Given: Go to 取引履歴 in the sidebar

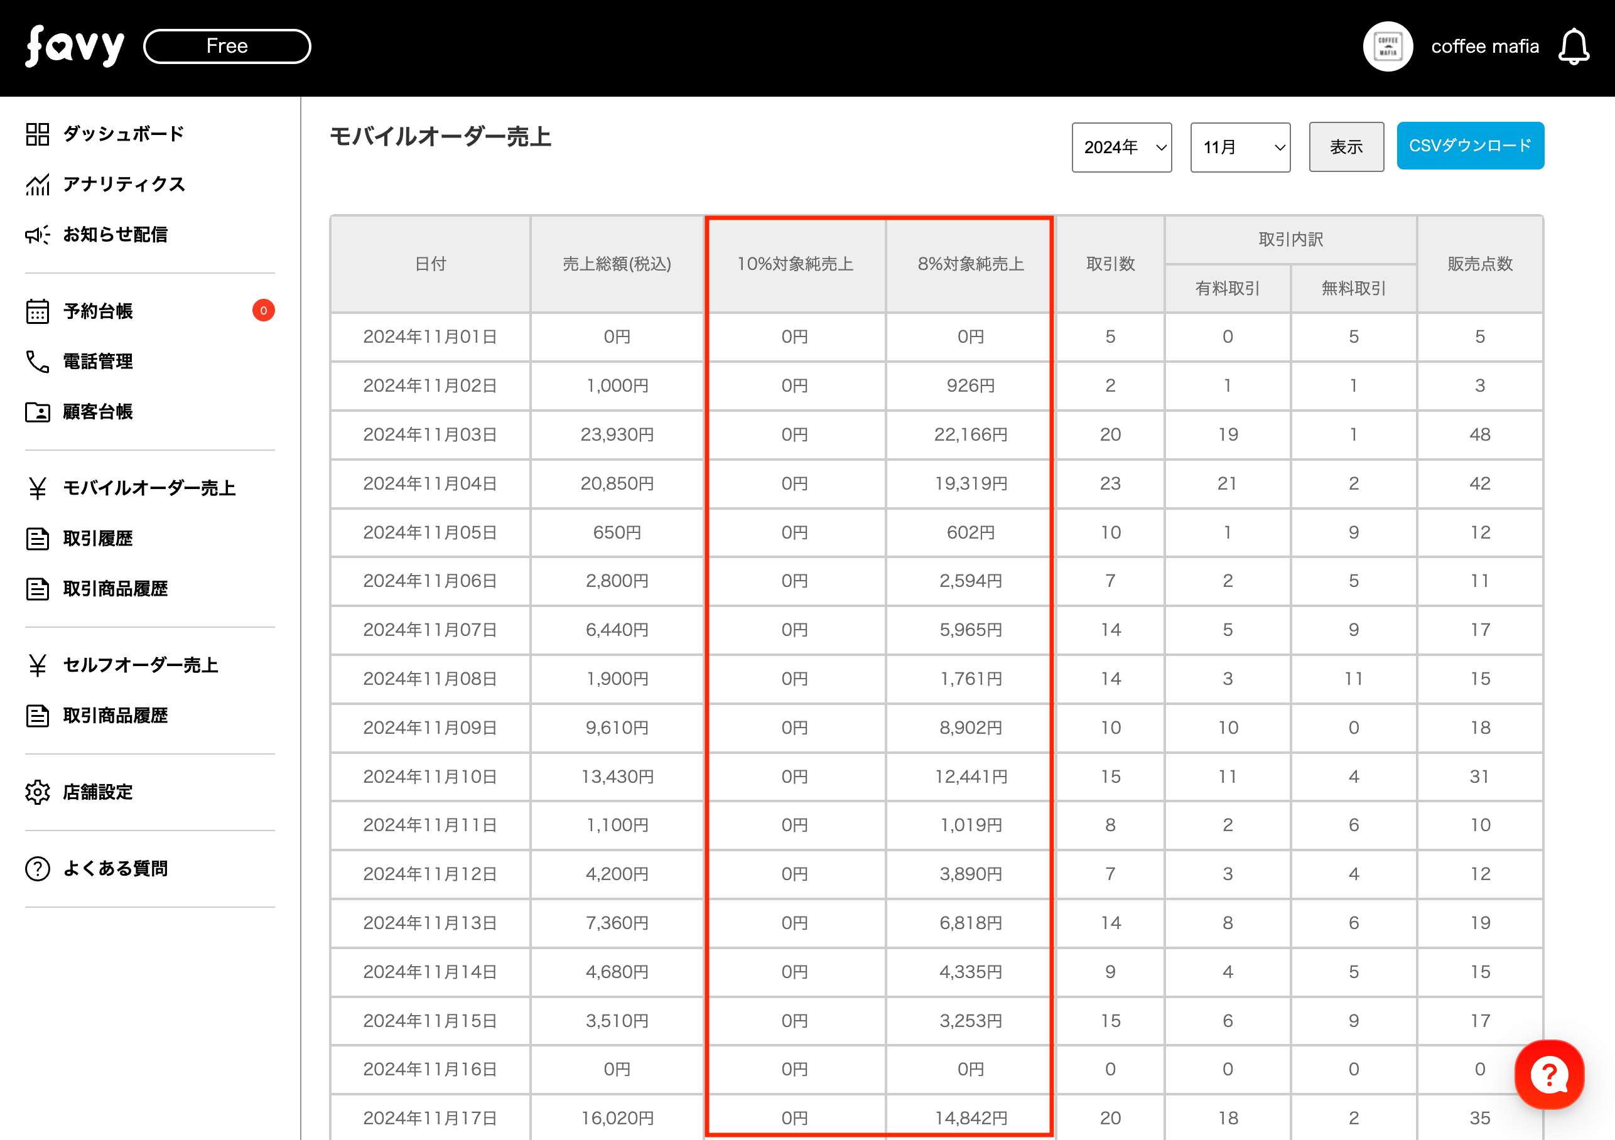Looking at the screenshot, I should click(98, 539).
